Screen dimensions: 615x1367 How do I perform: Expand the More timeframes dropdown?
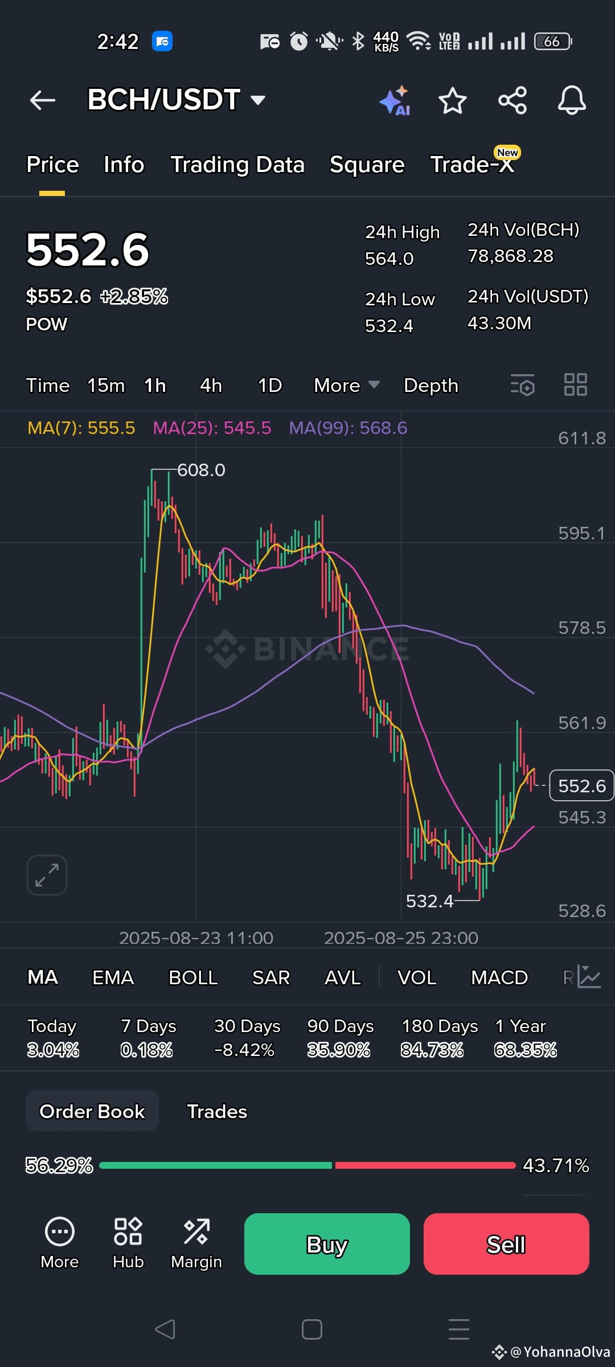pos(347,386)
